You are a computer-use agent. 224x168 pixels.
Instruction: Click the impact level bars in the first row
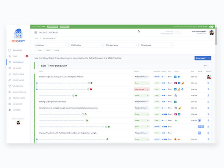tap(164, 77)
